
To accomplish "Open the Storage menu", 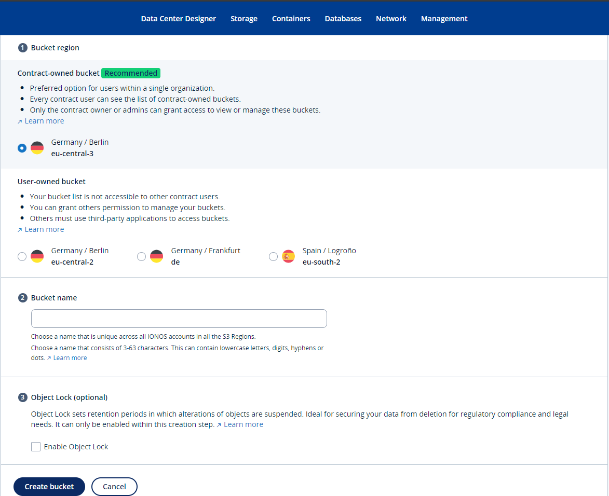I will coord(243,18).
